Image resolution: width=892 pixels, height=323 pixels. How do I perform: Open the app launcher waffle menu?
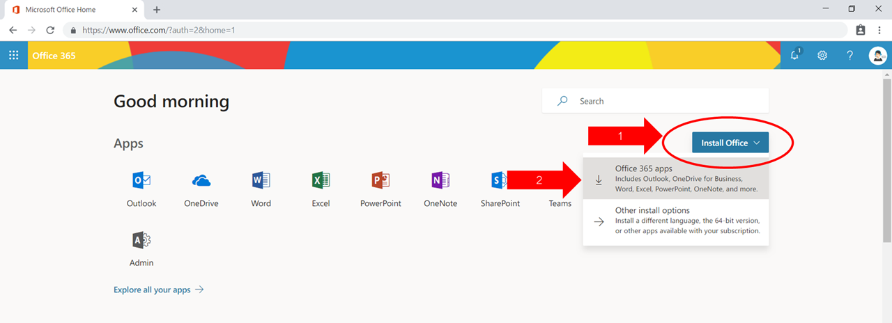(x=13, y=56)
